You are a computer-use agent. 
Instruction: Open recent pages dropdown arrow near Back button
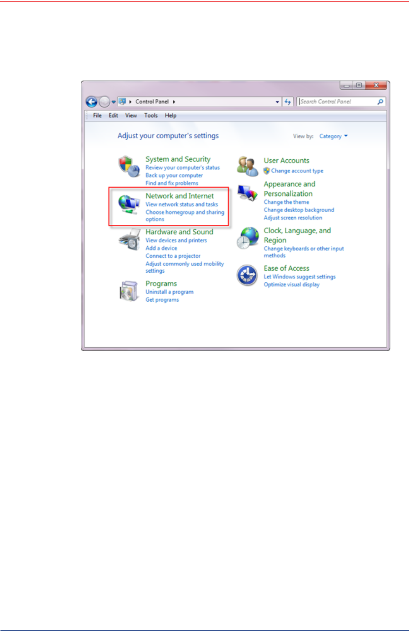tap(114, 102)
